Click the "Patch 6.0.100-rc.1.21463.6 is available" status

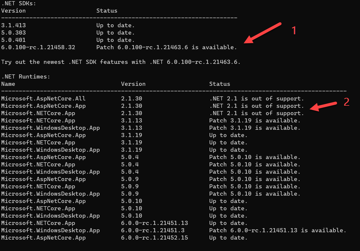coord(166,47)
